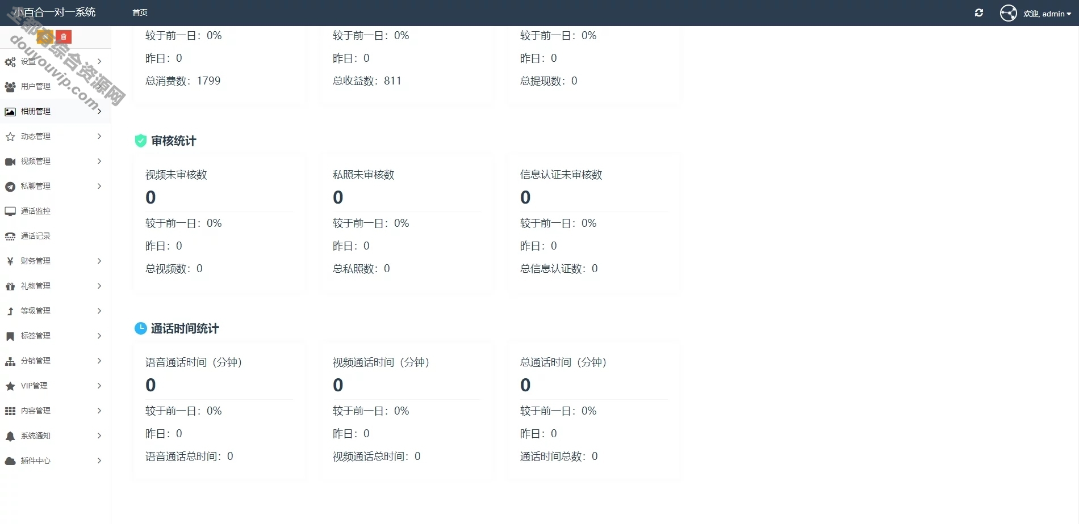The image size is (1079, 524).
Task: Expand the 设置 menu chevron
Action: tap(99, 61)
